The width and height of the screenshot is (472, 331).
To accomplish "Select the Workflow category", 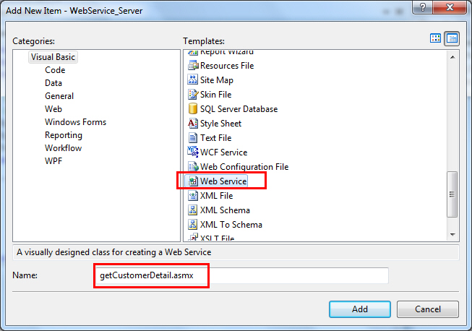I will point(63,147).
